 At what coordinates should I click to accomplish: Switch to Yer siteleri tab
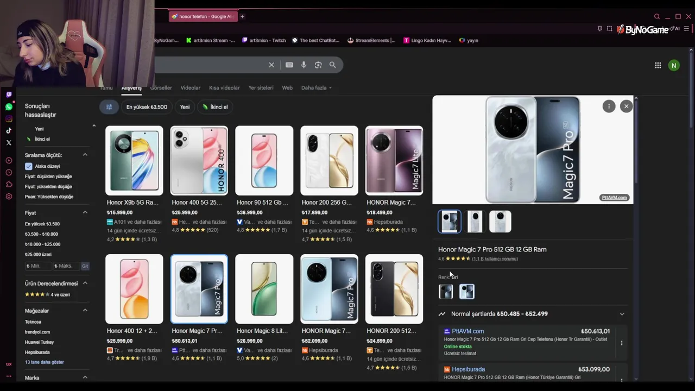pyautogui.click(x=261, y=87)
